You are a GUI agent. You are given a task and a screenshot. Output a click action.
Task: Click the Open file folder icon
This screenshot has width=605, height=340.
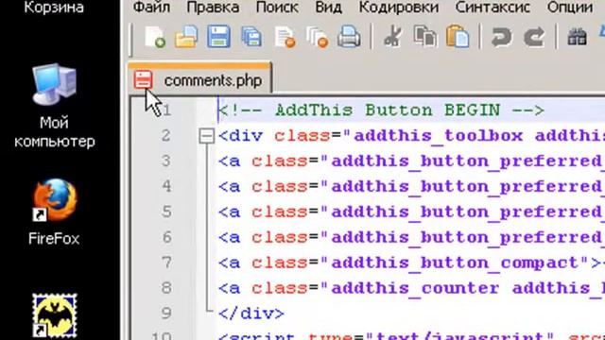(186, 38)
